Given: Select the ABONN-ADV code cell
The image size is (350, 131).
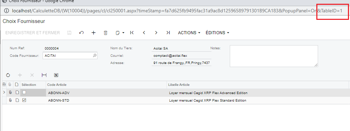Looking at the screenshot, I should coord(106,93).
